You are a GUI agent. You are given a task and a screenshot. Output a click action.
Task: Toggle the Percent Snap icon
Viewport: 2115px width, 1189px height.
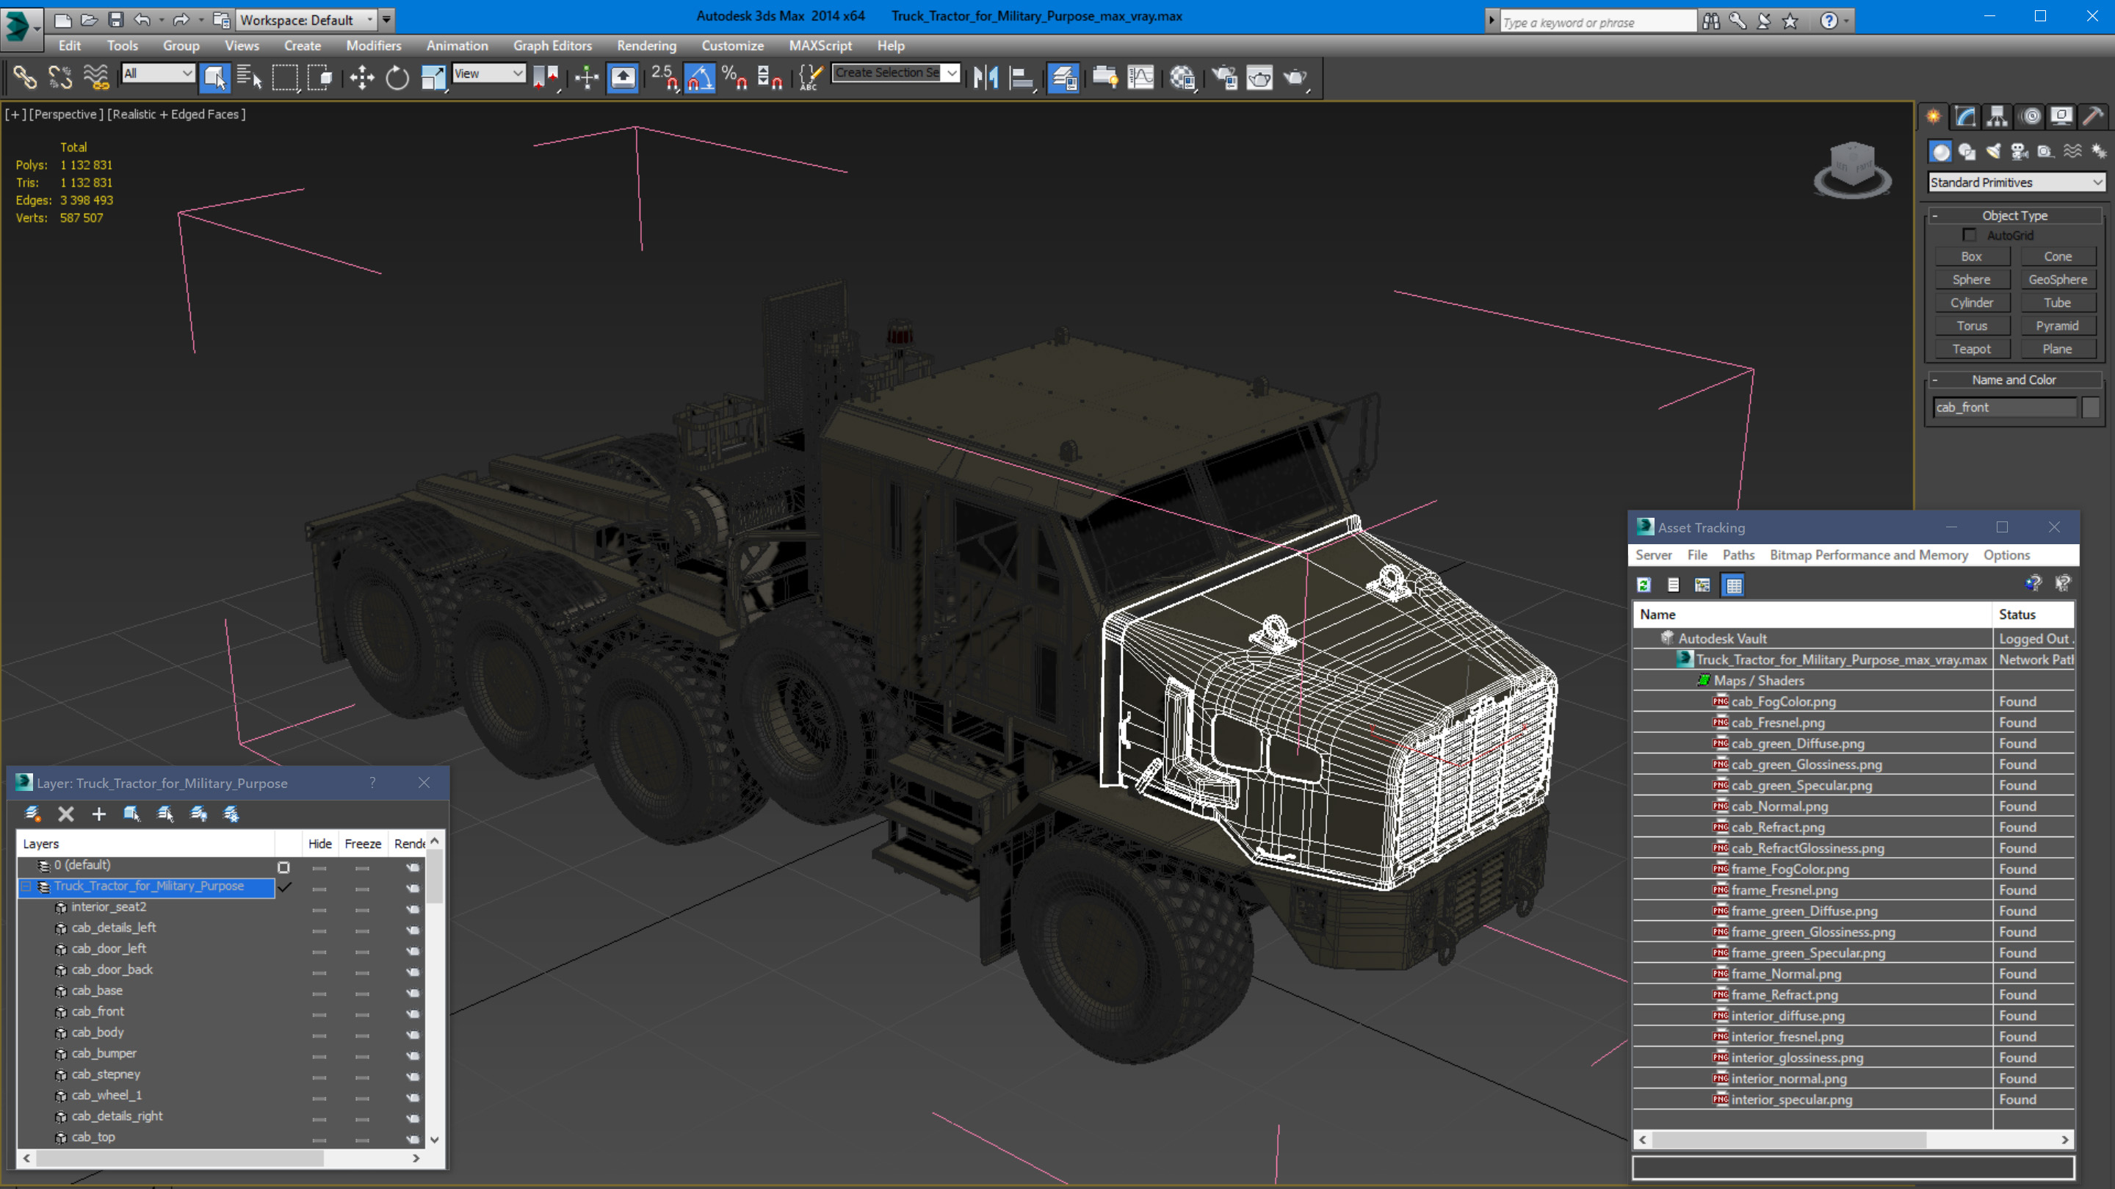(x=734, y=77)
